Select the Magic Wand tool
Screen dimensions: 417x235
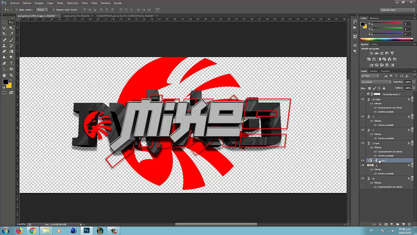pos(11,28)
